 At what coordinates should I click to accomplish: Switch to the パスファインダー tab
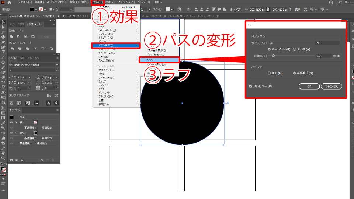[35, 24]
